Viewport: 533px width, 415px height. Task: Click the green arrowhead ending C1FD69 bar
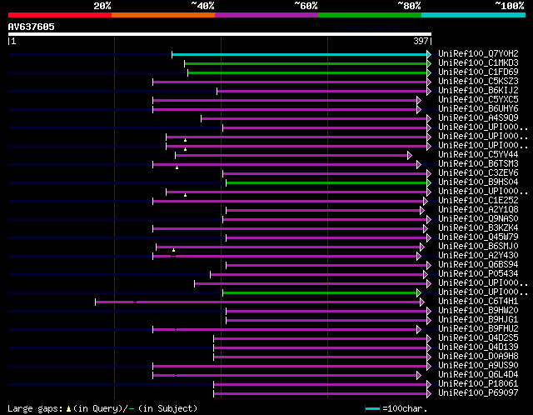coord(429,72)
